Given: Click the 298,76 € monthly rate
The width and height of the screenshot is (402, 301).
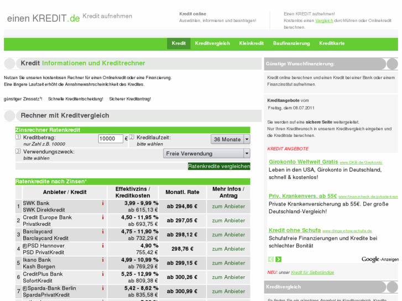Looking at the screenshot, I should 182,249.
